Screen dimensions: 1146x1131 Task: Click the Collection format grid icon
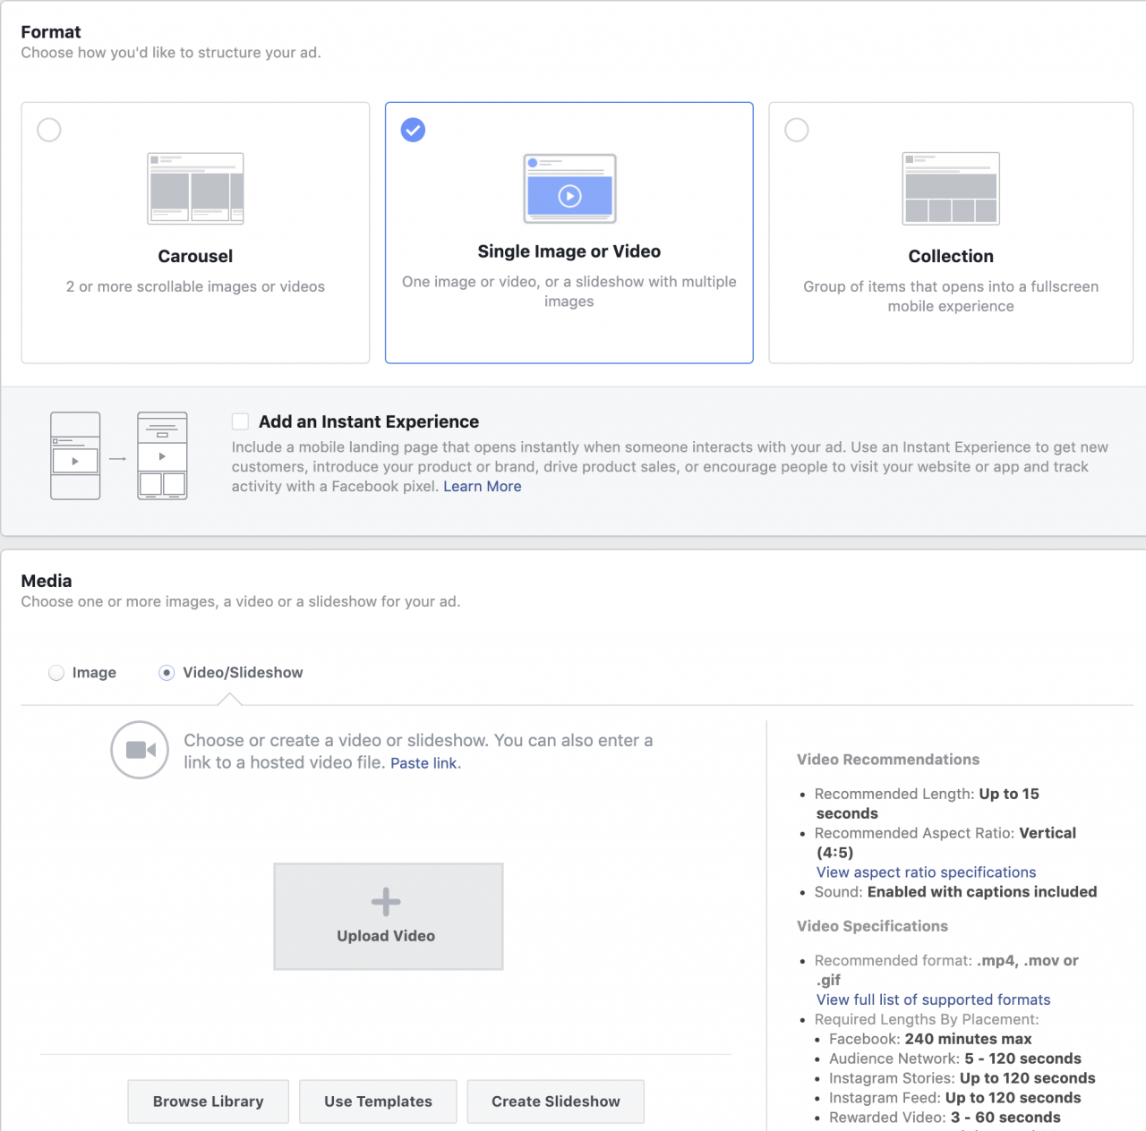tap(951, 188)
